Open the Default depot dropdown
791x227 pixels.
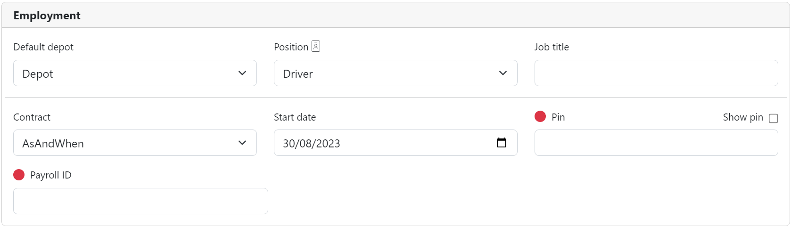135,73
